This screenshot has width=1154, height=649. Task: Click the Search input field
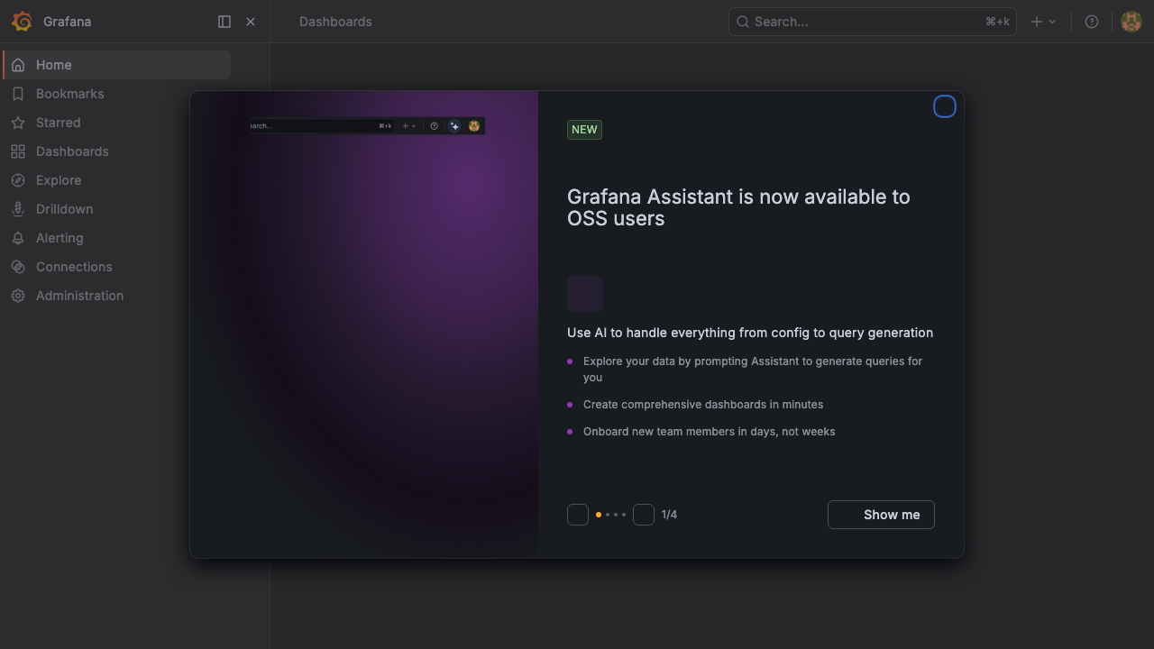[873, 22]
